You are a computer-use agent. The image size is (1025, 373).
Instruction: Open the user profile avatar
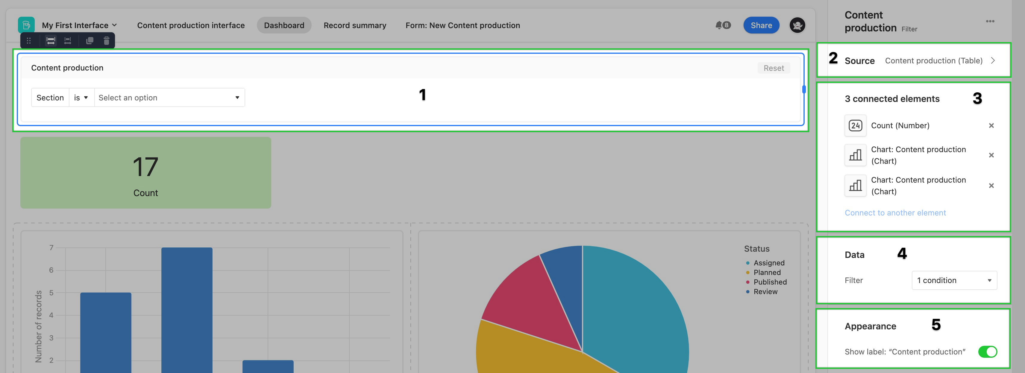tap(797, 25)
